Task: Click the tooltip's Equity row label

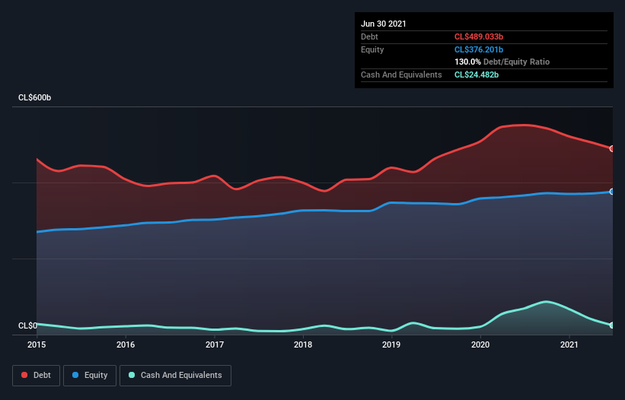Action: coord(372,49)
